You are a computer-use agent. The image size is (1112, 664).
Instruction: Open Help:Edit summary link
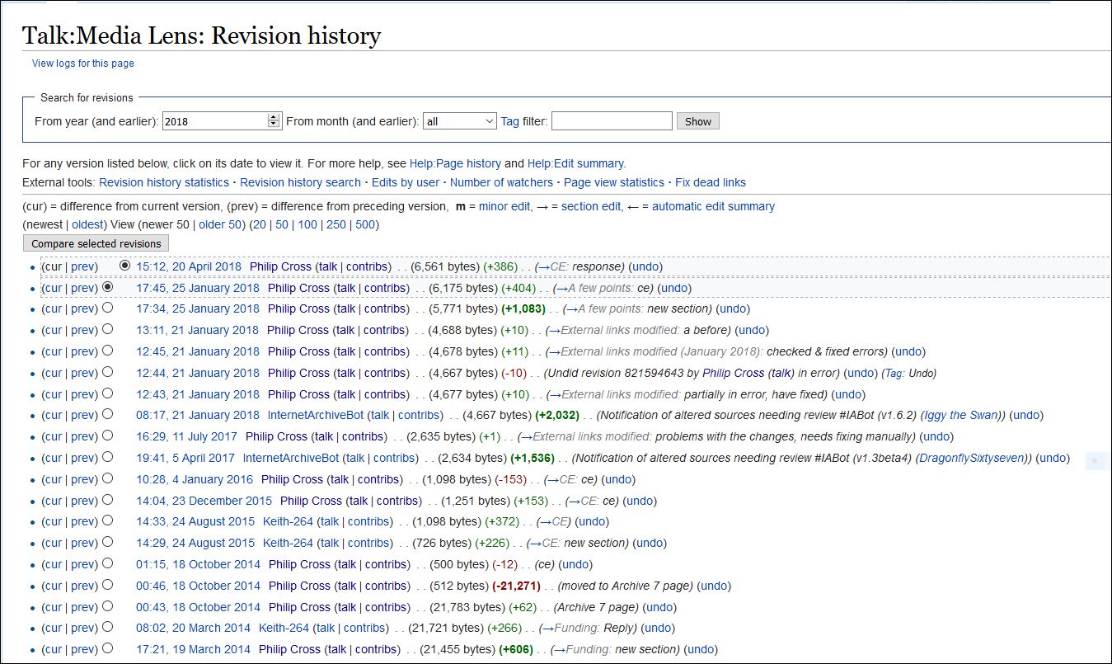[576, 163]
